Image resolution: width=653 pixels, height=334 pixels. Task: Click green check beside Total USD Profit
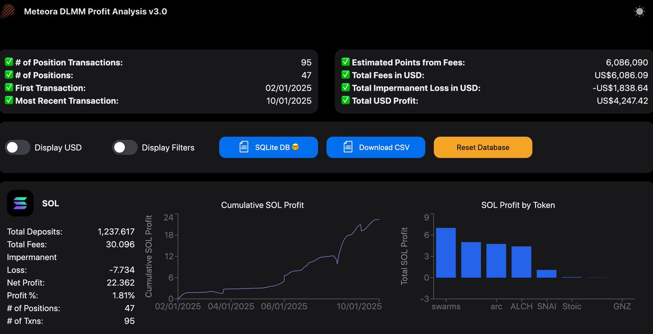point(346,100)
